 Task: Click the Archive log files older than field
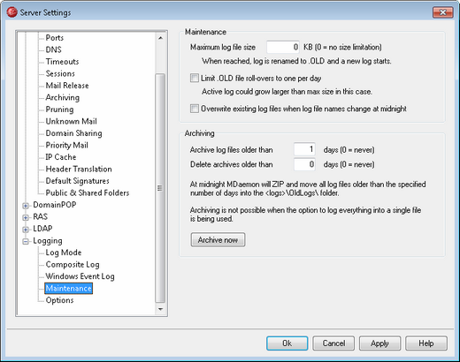[x=304, y=149]
